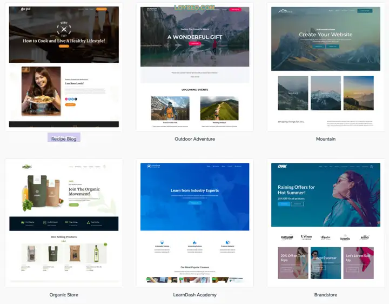Click the green button in Organic Store hero
The width and height of the screenshot is (389, 304).
tap(73, 205)
